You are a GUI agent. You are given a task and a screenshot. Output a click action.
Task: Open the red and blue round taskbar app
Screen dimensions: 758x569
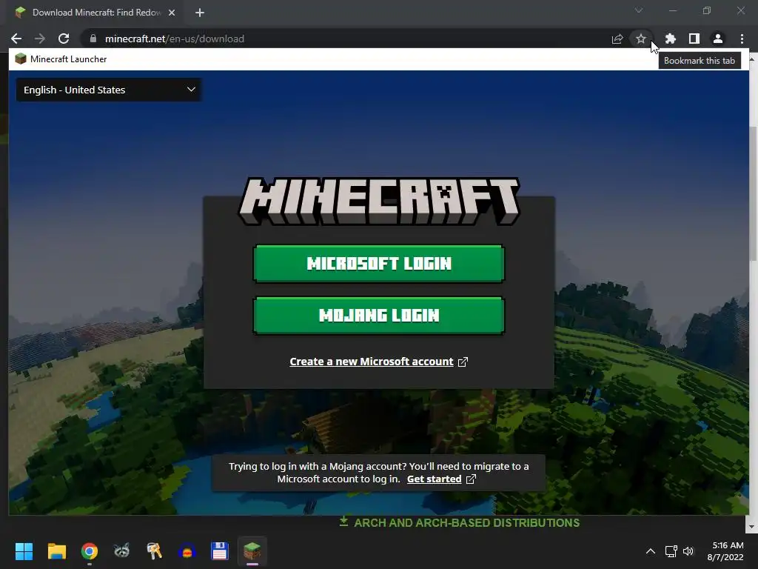(187, 551)
